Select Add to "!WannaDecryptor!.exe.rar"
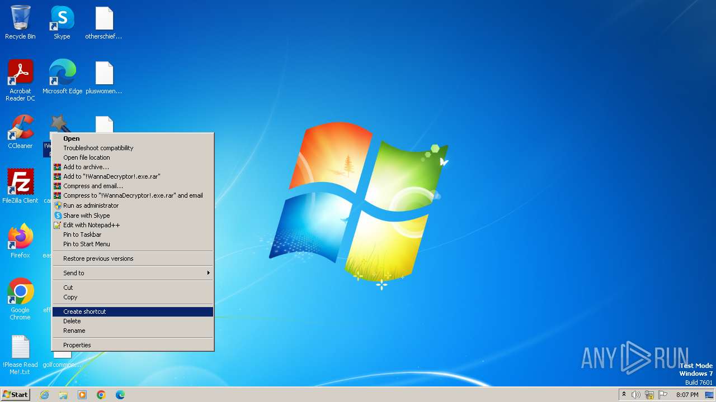 (x=133, y=176)
